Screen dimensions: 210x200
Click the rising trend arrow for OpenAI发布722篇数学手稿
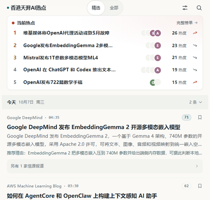tap(195, 82)
